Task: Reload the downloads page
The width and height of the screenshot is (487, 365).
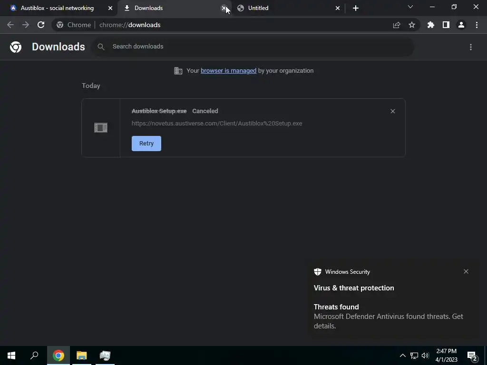Action: [41, 25]
